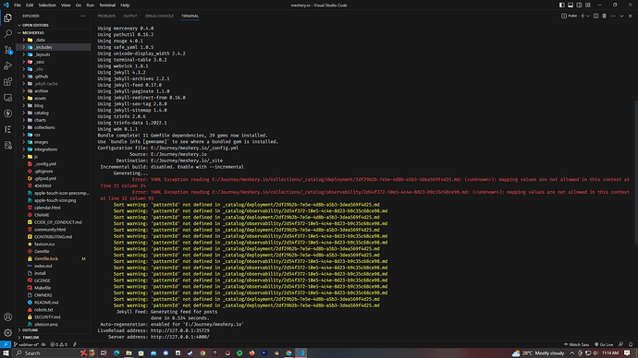Open terminal panel more actions ellipsis
This screenshot has width=638, height=358.
613,16
